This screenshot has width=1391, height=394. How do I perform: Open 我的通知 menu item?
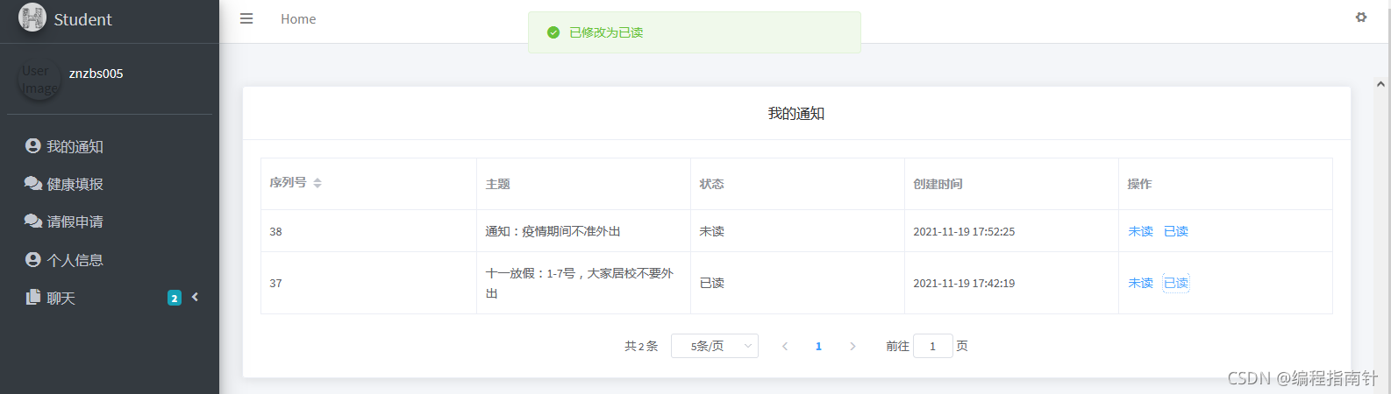click(110, 146)
